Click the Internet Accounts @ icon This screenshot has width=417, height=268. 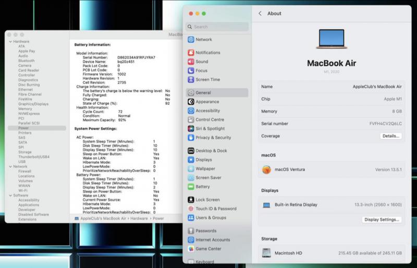[x=191, y=240]
